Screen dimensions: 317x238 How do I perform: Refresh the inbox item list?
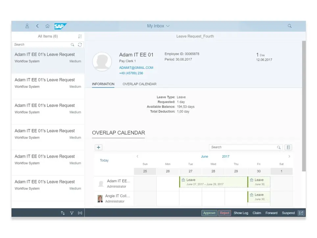pos(80,45)
